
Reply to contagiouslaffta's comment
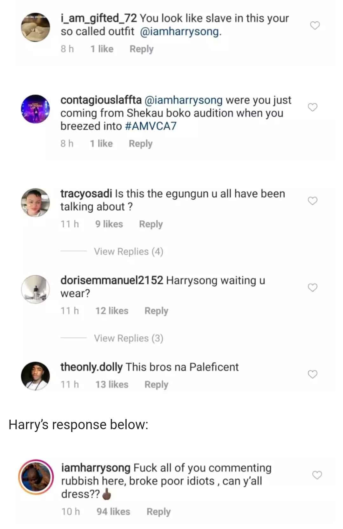(x=140, y=144)
